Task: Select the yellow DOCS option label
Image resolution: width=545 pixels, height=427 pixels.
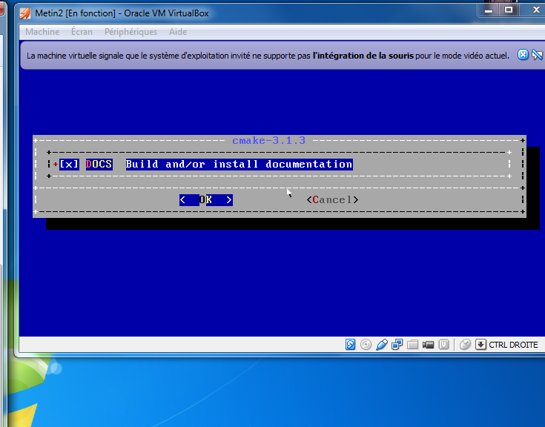Action: [x=99, y=164]
